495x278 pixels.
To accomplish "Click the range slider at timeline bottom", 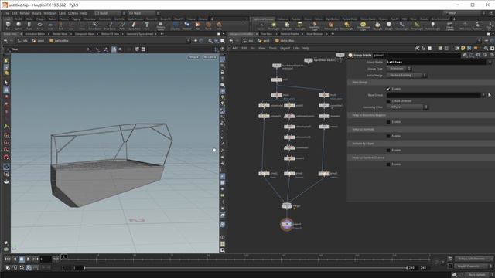I will pyautogui.click(x=246, y=268).
